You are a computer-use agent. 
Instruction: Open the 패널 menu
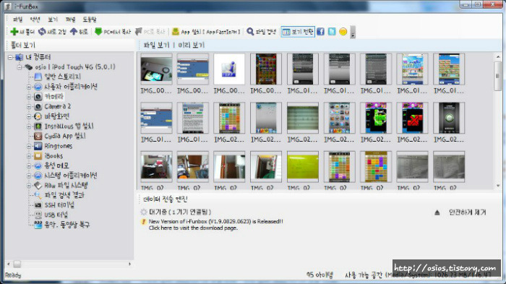[70, 20]
